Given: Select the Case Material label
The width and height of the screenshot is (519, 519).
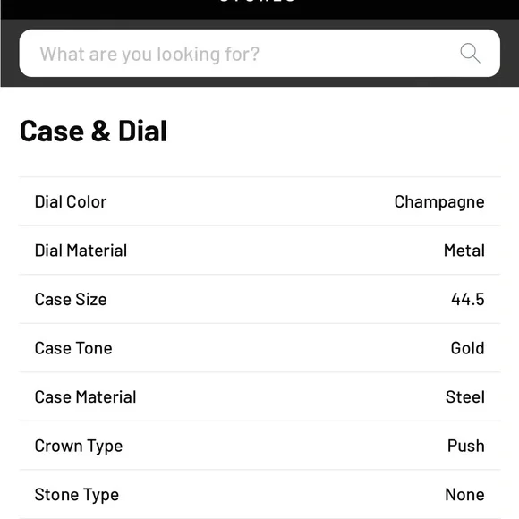Looking at the screenshot, I should tap(85, 396).
